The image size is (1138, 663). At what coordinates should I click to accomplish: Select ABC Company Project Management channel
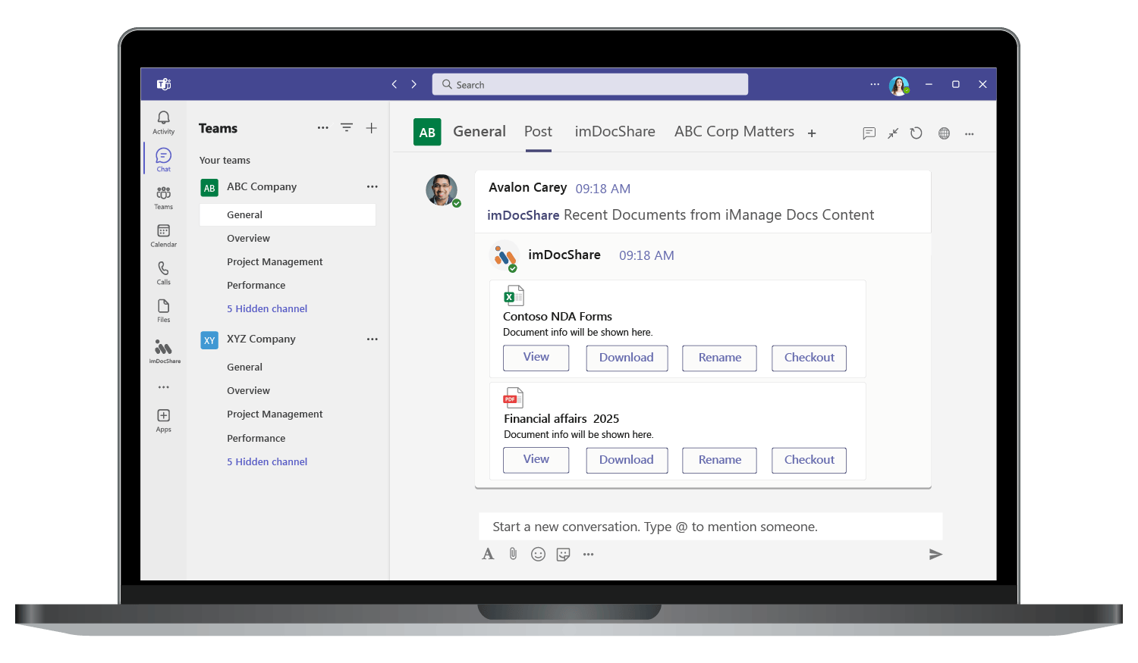tap(275, 262)
